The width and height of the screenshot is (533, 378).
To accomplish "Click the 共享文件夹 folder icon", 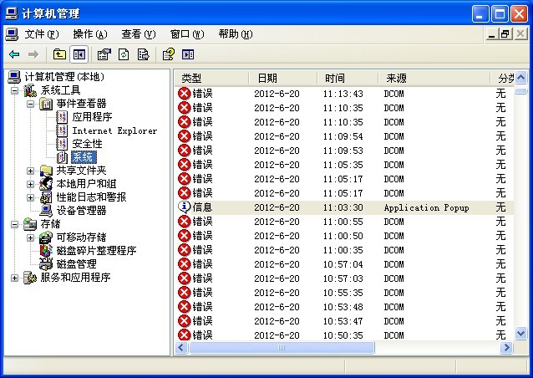I will click(x=46, y=171).
